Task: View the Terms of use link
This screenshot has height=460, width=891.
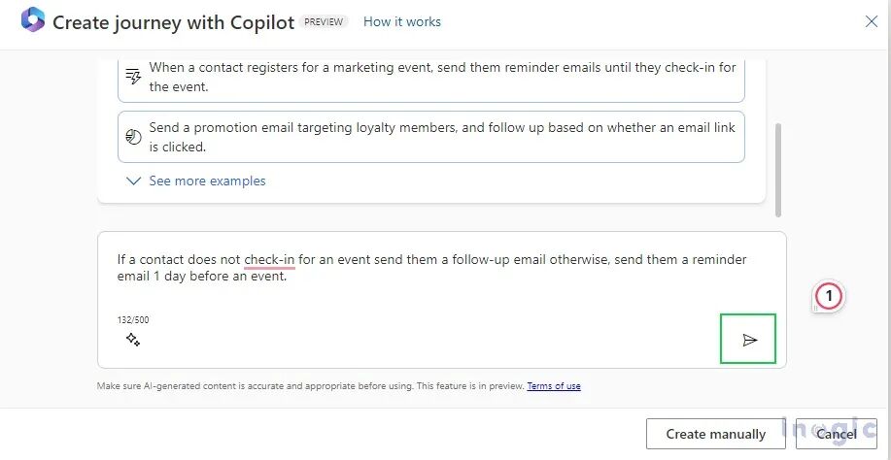Action: [x=554, y=385]
